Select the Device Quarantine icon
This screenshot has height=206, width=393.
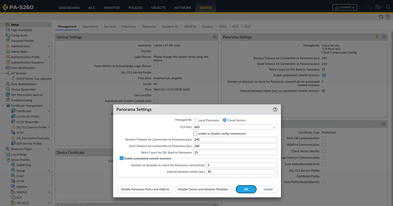pos(8,89)
